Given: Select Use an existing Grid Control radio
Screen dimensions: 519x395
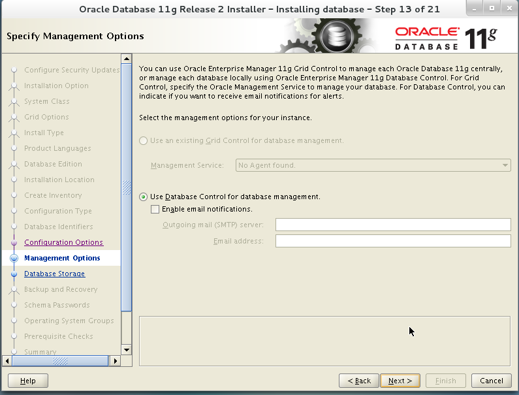Looking at the screenshot, I should [x=144, y=141].
